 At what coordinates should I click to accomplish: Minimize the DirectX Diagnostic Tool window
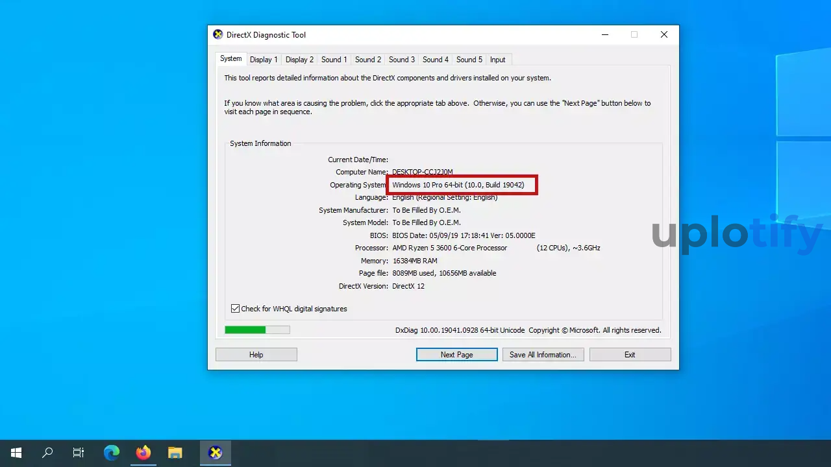[x=604, y=34]
